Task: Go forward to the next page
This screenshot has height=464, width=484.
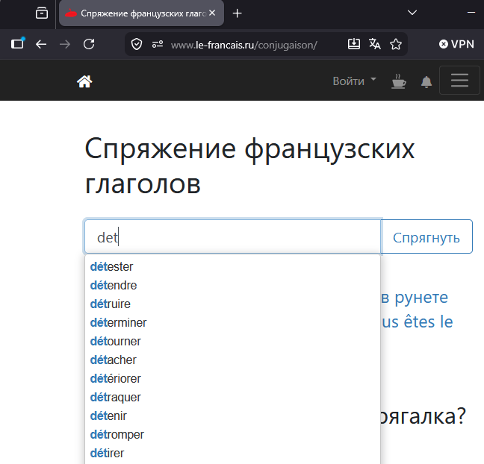Action: tap(65, 45)
